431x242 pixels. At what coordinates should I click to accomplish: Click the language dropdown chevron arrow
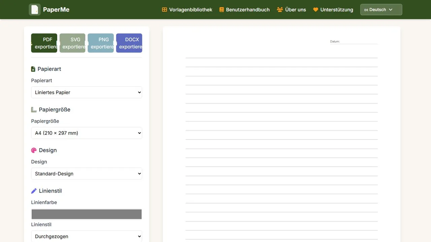coord(391,9)
